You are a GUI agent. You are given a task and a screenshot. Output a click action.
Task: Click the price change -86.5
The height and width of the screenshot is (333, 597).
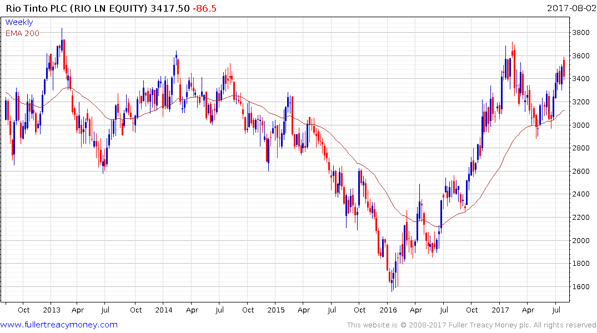point(204,8)
